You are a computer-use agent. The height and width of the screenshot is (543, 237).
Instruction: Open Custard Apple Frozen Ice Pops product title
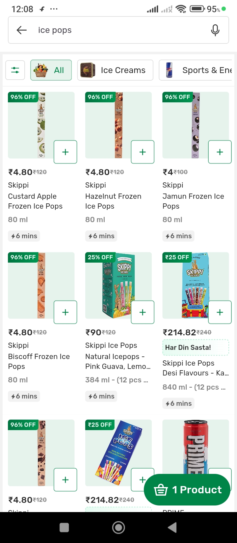[35, 201]
